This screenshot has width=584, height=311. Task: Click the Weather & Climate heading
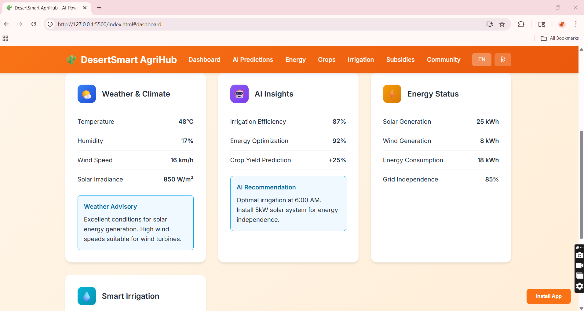[x=136, y=94]
